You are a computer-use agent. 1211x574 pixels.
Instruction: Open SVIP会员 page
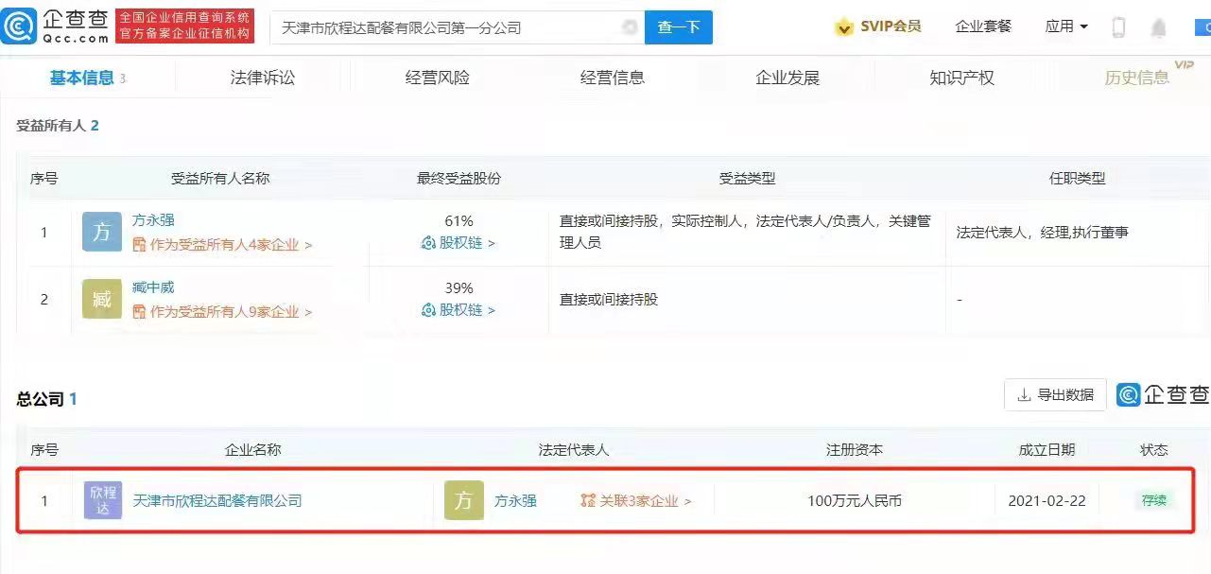pos(891,26)
